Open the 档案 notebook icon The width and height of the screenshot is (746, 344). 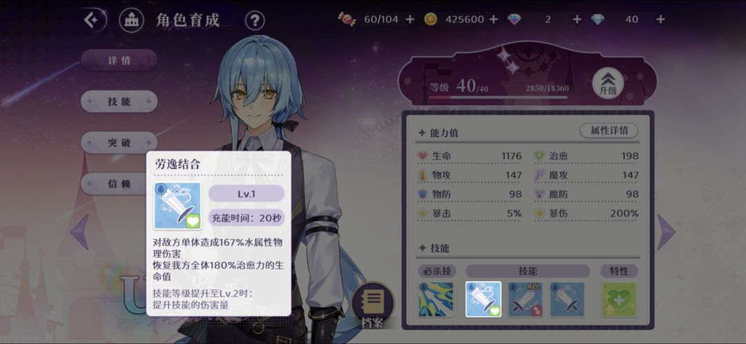tap(374, 305)
